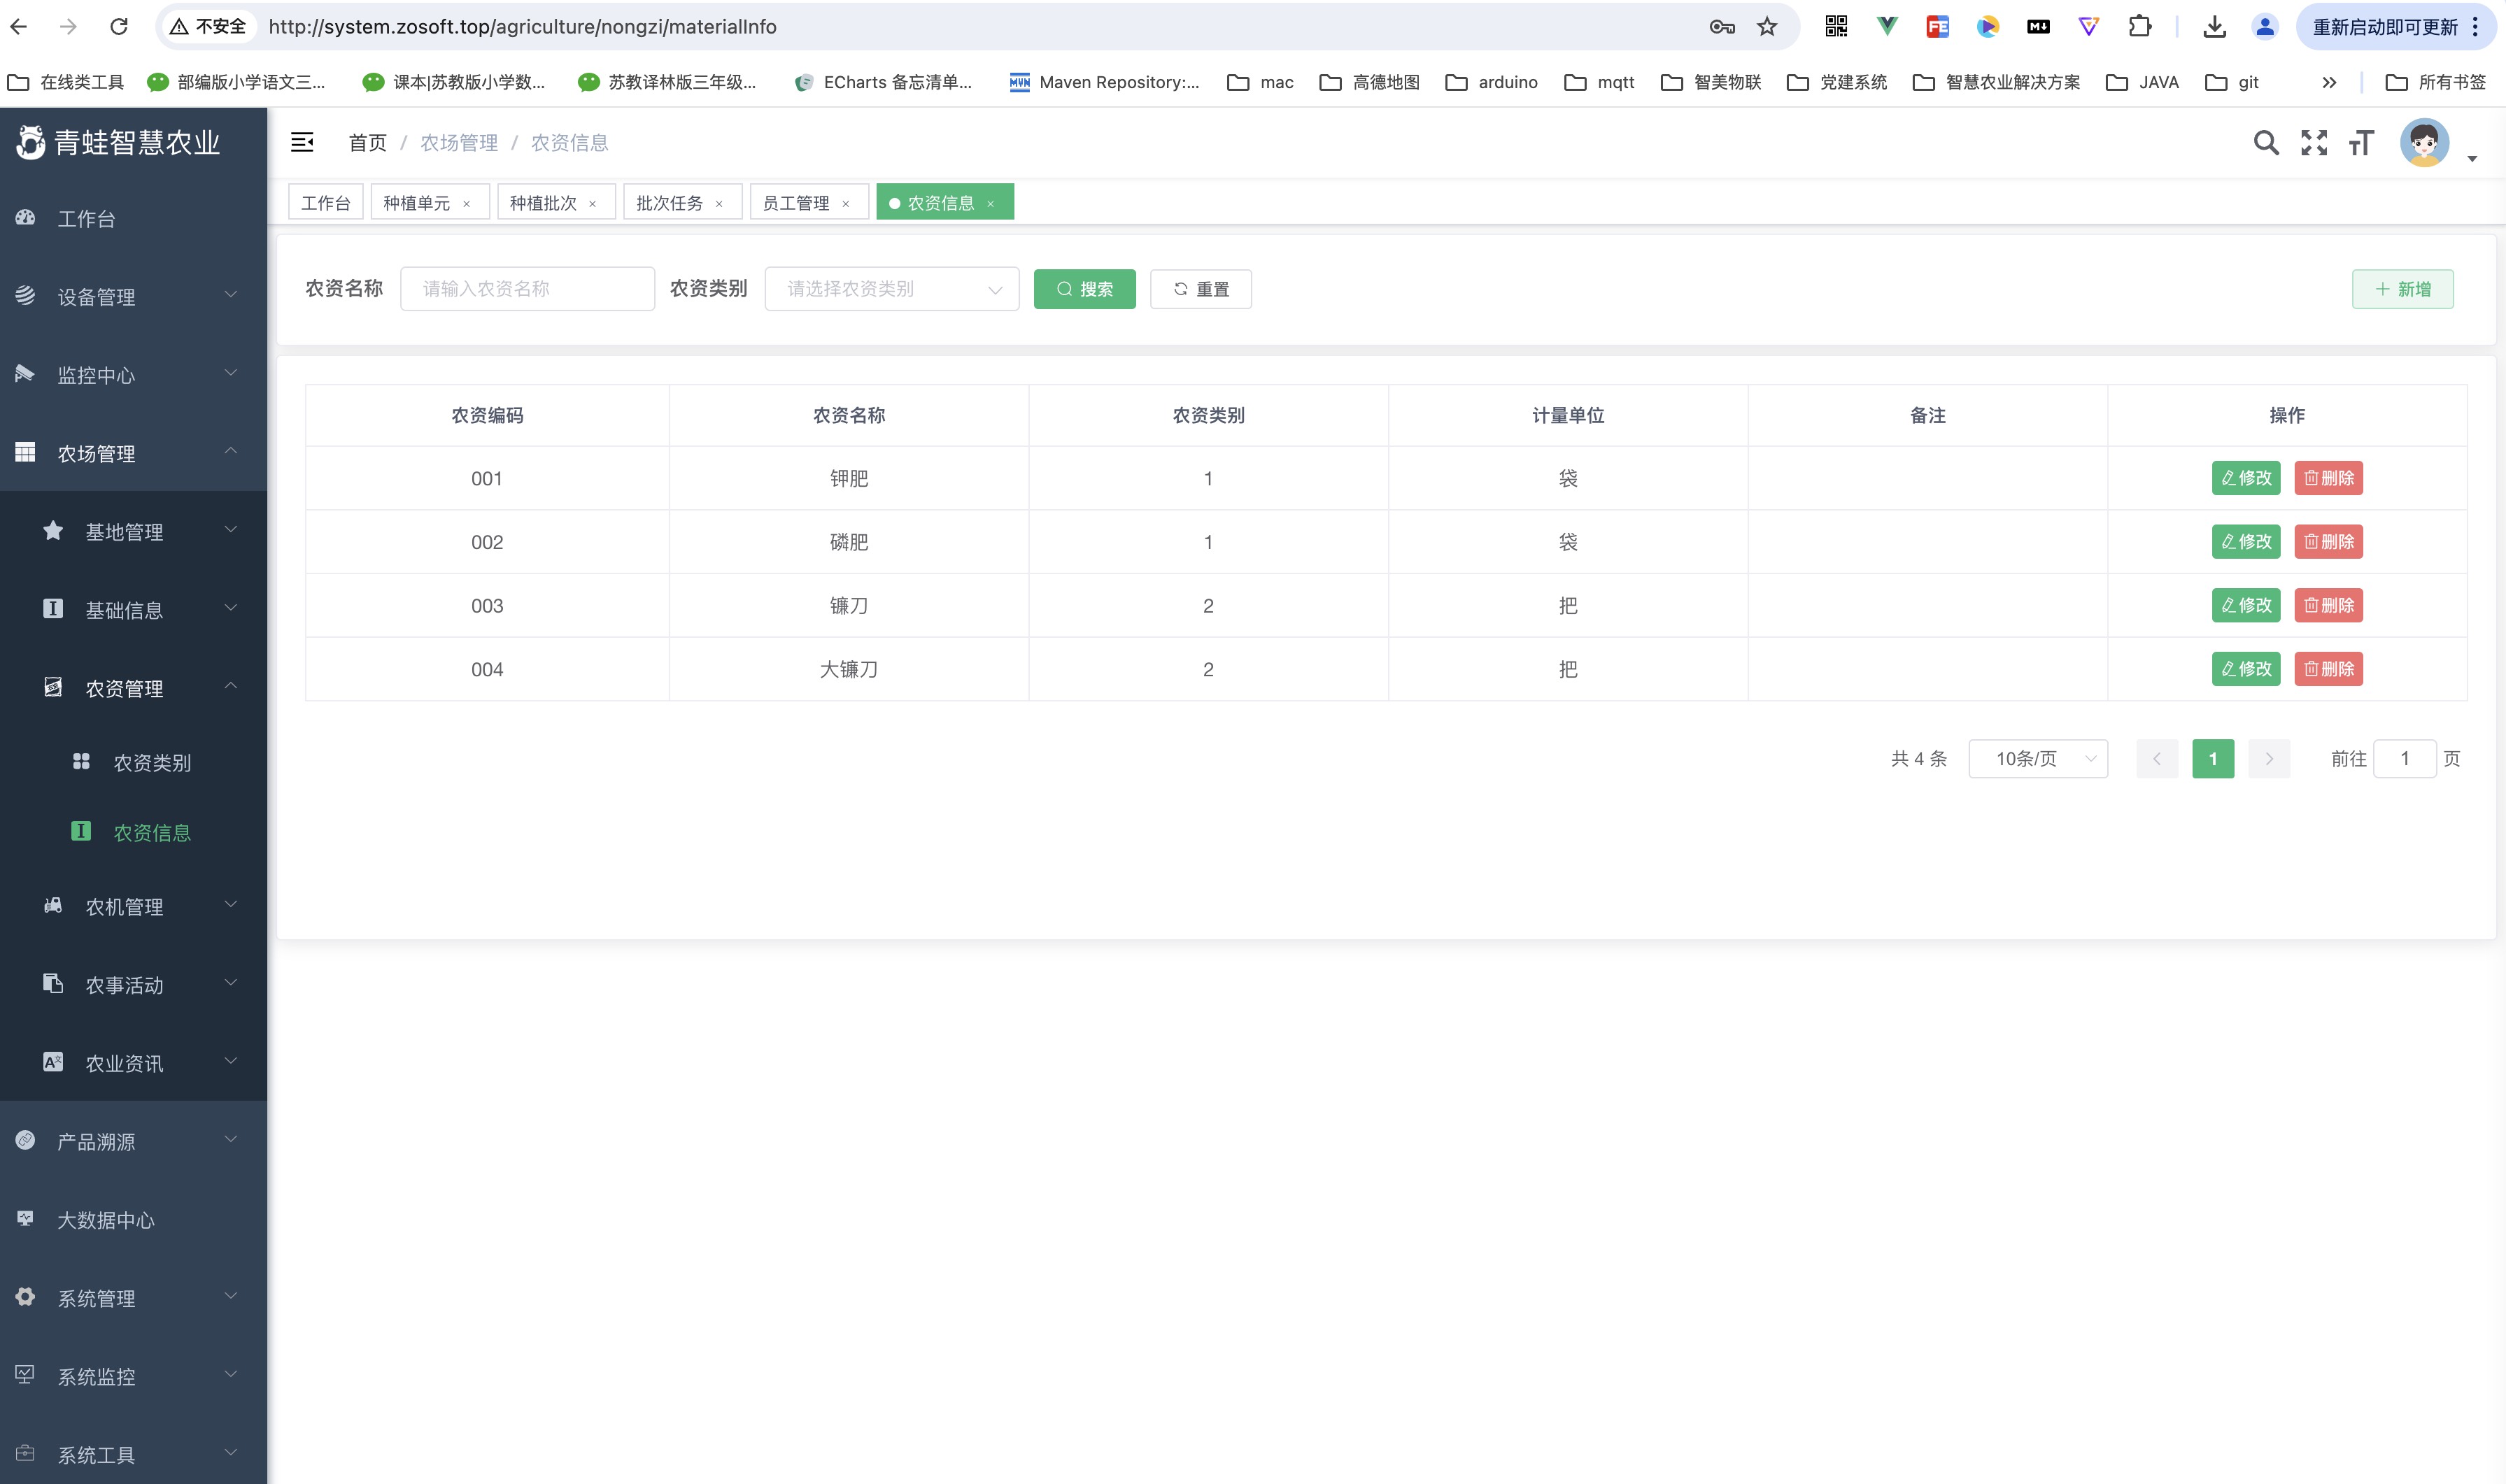
Task: Expand the 设备管理 sidebar menu
Action: click(x=133, y=297)
